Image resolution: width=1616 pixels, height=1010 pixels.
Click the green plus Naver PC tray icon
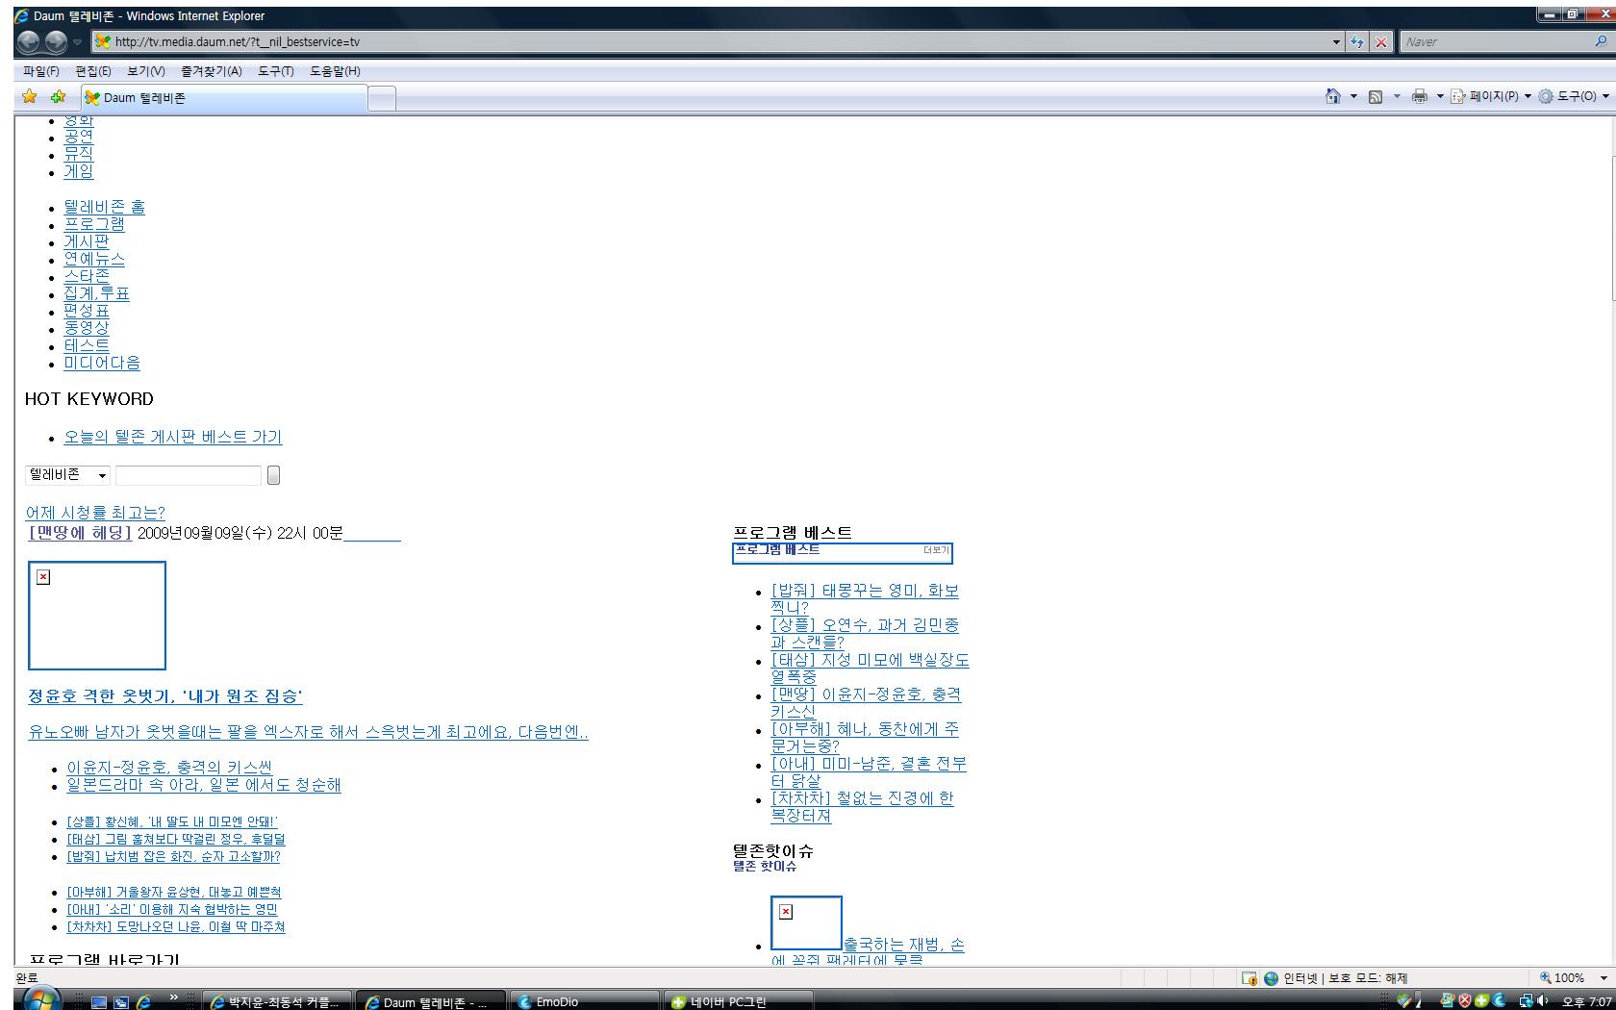tap(1481, 1001)
